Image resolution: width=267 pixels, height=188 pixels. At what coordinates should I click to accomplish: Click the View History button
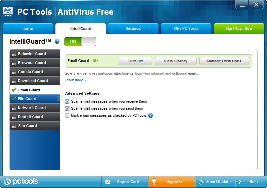tap(176, 61)
